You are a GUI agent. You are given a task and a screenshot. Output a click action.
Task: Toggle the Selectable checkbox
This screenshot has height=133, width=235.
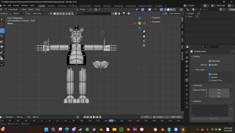coord(210,61)
